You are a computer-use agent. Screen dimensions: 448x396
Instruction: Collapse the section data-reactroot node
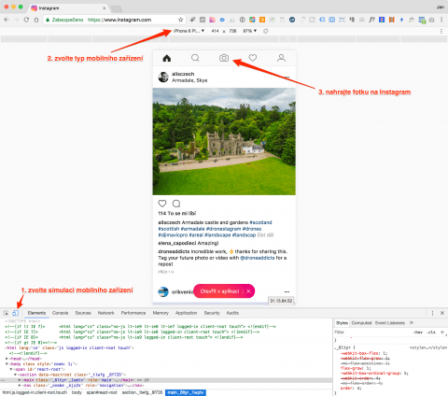coord(15,375)
